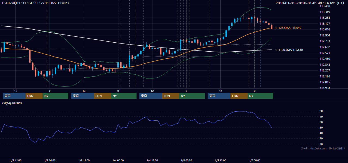Viewport: 348px width, 163px height.
Task: Click price axis label 113.460
Action: [x=325, y=6]
